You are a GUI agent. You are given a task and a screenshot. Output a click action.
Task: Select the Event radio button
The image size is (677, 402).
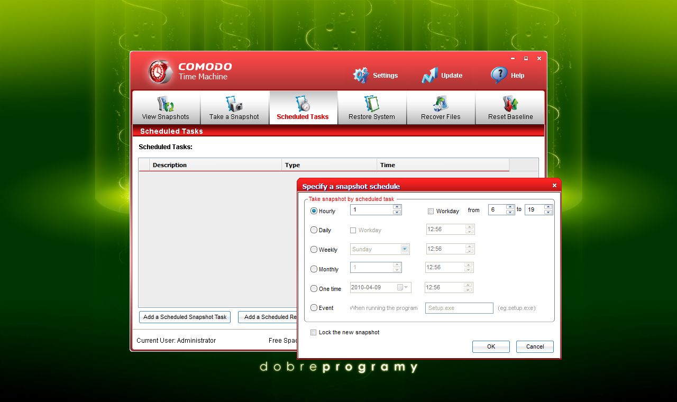pos(314,307)
